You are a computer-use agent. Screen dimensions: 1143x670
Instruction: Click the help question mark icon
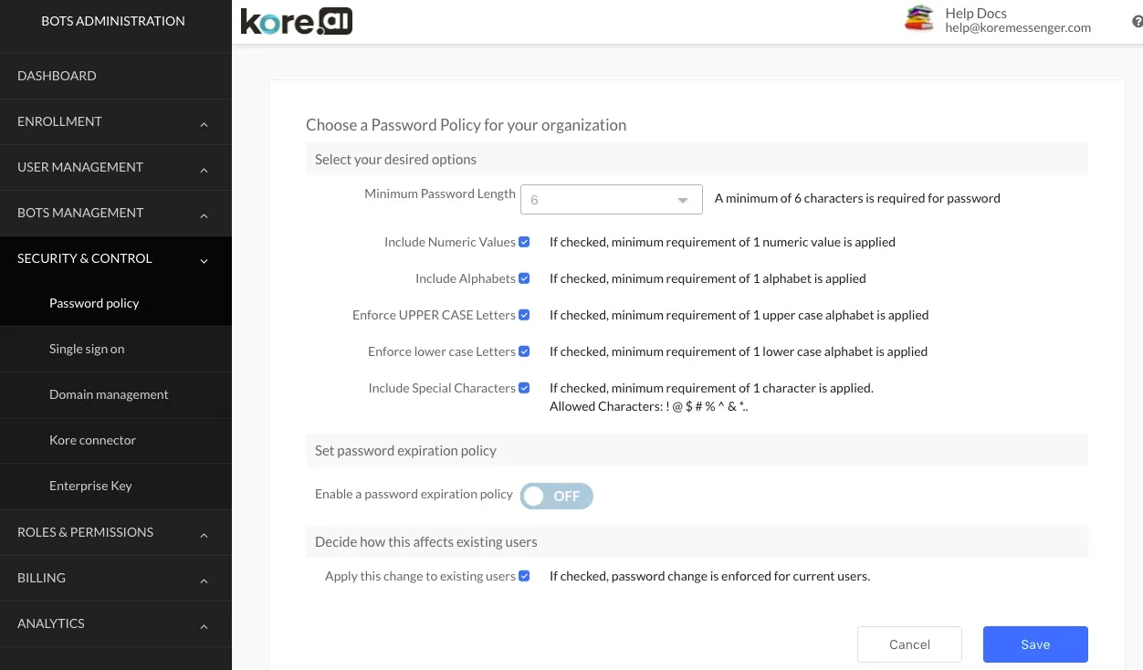(x=1136, y=20)
